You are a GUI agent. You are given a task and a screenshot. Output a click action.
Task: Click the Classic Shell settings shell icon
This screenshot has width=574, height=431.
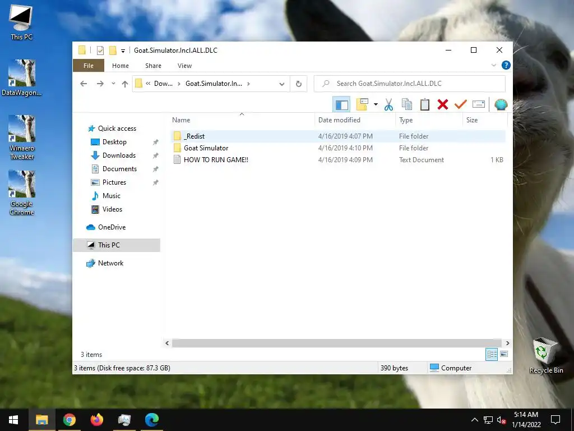pyautogui.click(x=501, y=105)
